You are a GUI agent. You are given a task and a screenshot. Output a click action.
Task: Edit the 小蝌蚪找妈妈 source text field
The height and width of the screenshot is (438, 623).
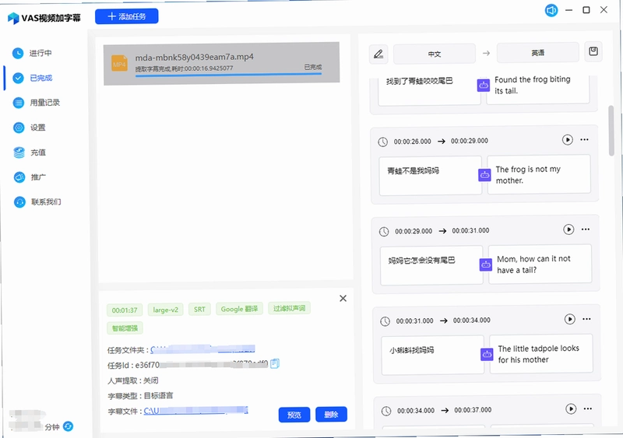pos(433,356)
